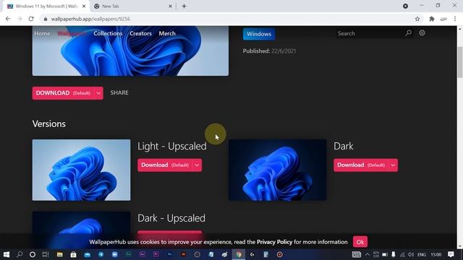Click the battery tray icon
The height and width of the screenshot is (260, 463).
click(x=385, y=254)
